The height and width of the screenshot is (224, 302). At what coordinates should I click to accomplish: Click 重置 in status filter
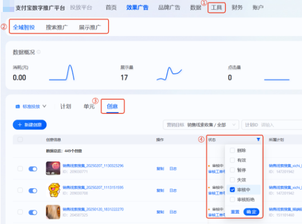(235, 212)
